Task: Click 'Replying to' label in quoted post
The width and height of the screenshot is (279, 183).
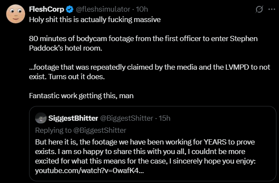Action: click(53, 130)
